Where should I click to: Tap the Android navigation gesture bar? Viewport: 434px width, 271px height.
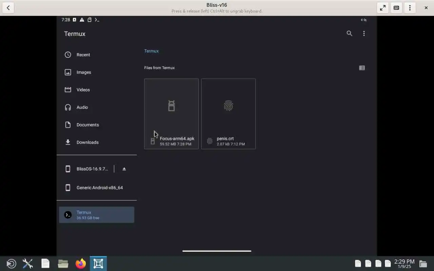pyautogui.click(x=217, y=251)
